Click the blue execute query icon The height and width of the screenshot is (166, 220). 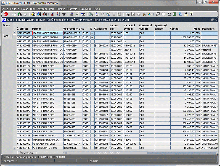(x=39, y=14)
